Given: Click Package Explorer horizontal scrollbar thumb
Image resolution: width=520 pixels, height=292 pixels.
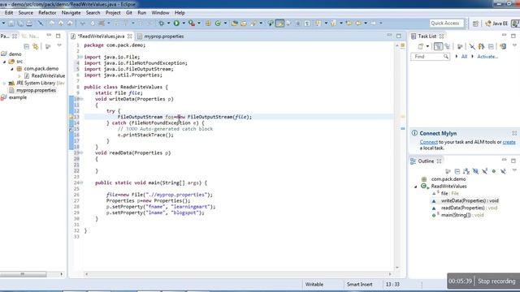Looking at the screenshot, I should pos(23,274).
